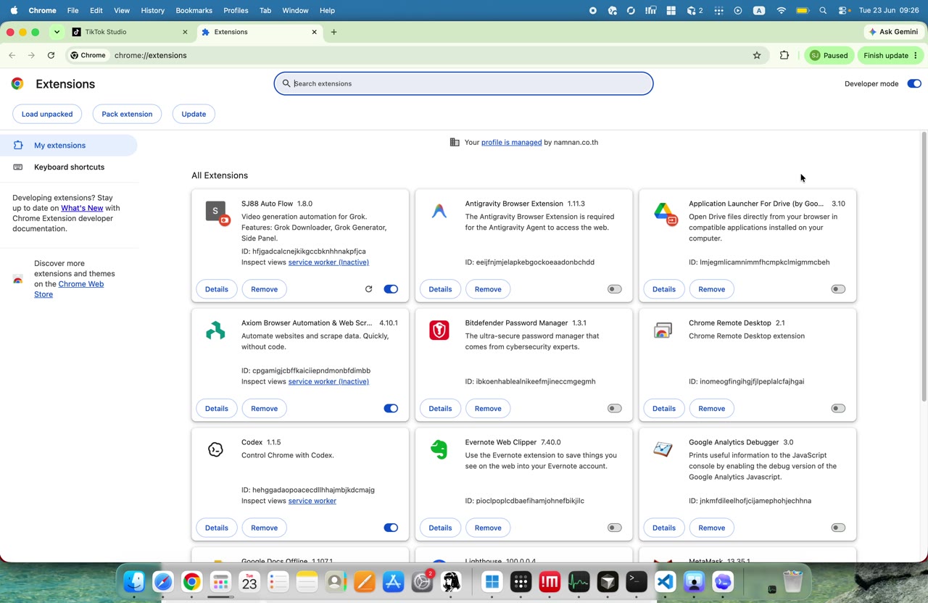This screenshot has width=928, height=603.
Task: Open Terminal from the dock
Action: tap(637, 581)
